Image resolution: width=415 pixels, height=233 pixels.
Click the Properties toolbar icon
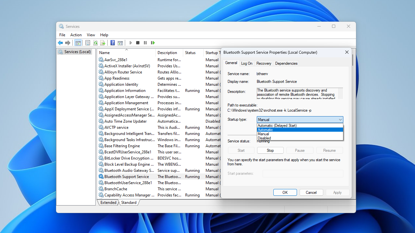(x=88, y=43)
